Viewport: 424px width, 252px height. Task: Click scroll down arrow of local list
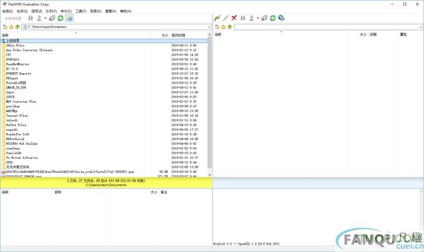(209, 175)
